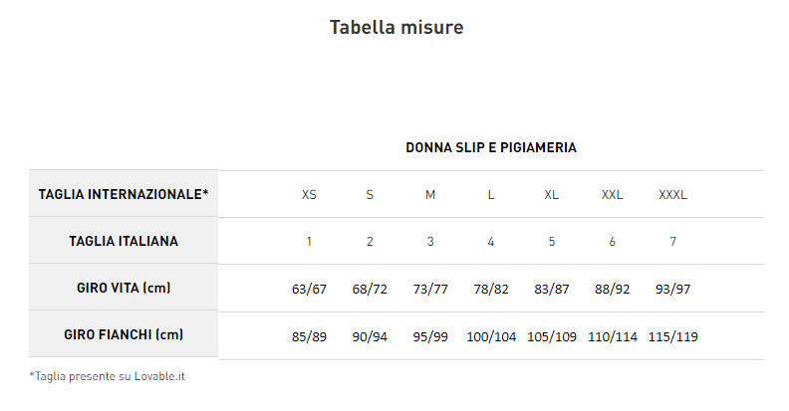Click the 93/97 waist measurement

pos(672,290)
